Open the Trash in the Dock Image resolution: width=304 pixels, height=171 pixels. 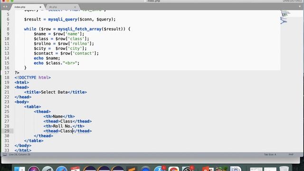click(x=284, y=169)
